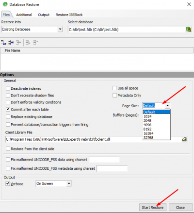Browse for client library file with folder icon
The height and width of the screenshot is (213, 194).
coord(184,139)
